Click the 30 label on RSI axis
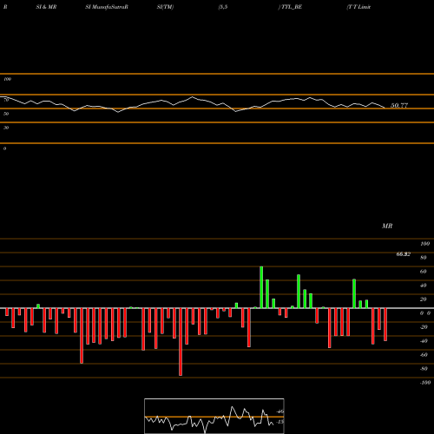 tap(6, 128)
